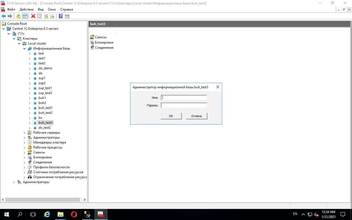The width and height of the screenshot is (352, 220).
Task: Select Соединения in the cluster tree
Action: coord(42,162)
